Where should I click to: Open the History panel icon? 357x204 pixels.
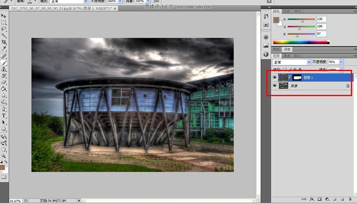coord(266,16)
